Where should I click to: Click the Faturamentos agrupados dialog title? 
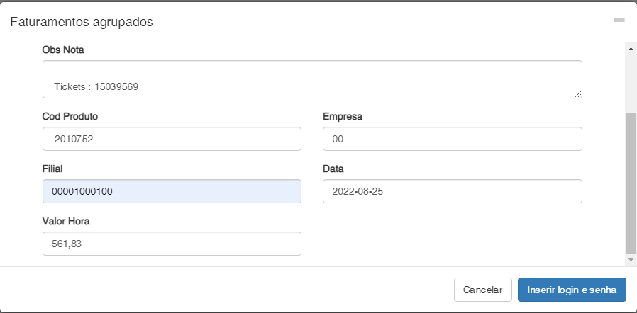[82, 22]
